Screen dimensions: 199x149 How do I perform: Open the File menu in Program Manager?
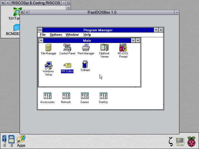point(43,34)
